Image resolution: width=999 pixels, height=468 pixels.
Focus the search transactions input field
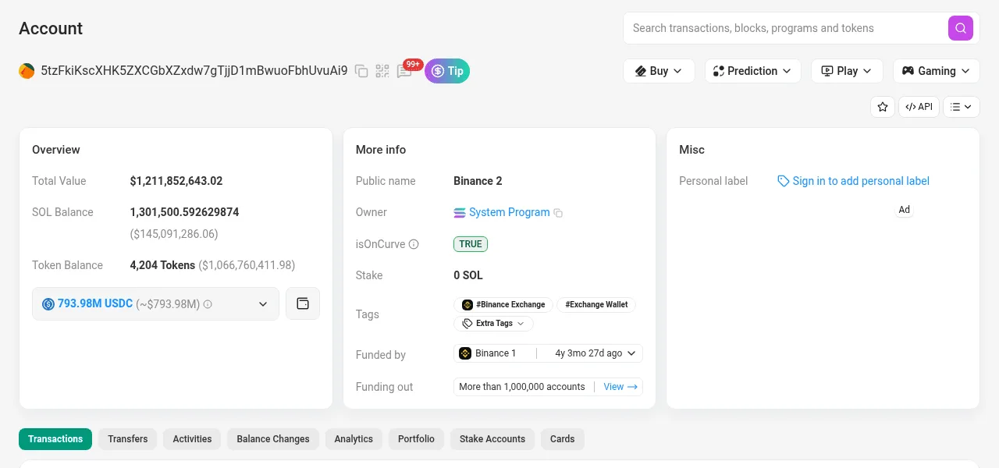pyautogui.click(x=784, y=28)
